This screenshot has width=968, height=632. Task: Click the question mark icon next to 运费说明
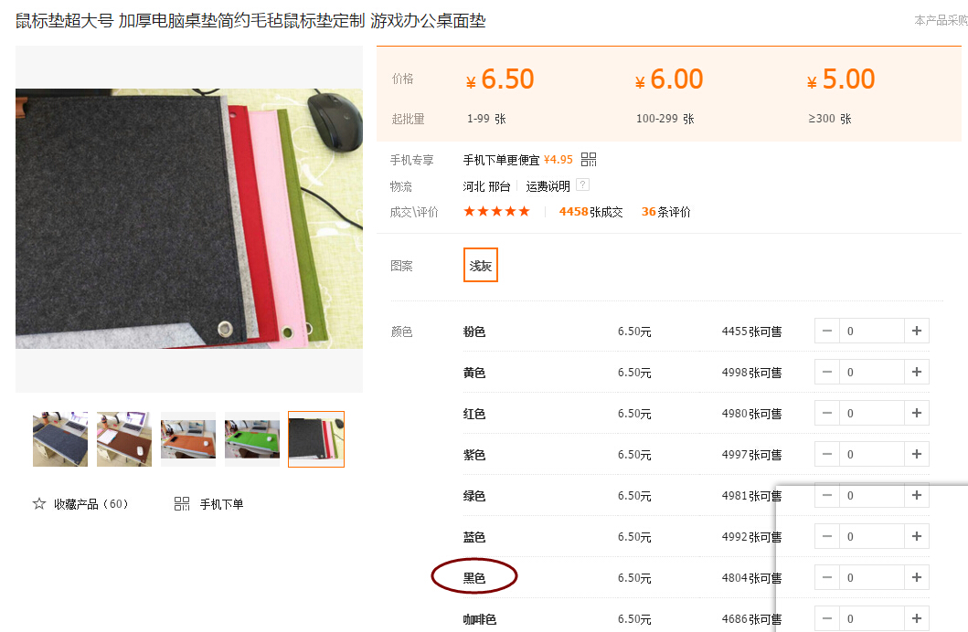[x=583, y=184]
